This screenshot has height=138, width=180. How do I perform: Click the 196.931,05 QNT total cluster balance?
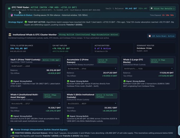19,48
